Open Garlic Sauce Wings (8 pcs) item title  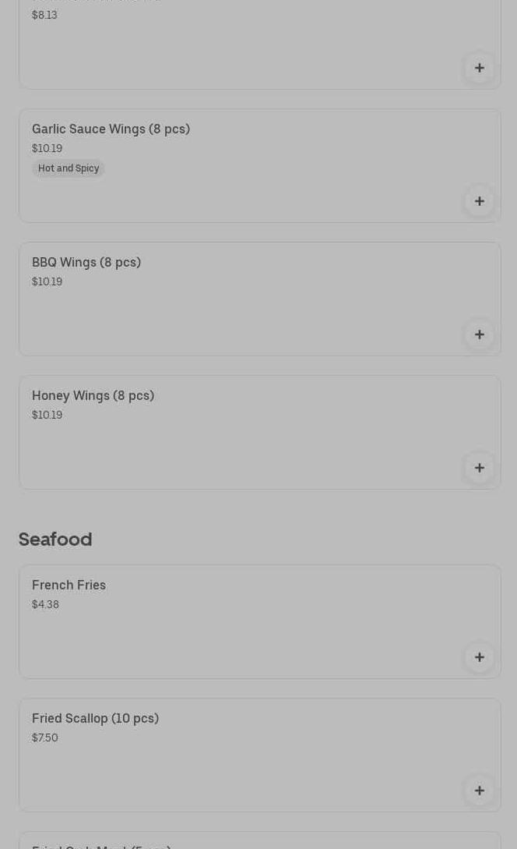click(x=111, y=129)
